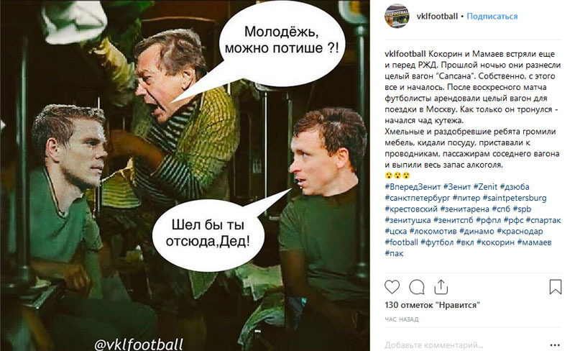Open the #пак hashtag

pyautogui.click(x=394, y=253)
